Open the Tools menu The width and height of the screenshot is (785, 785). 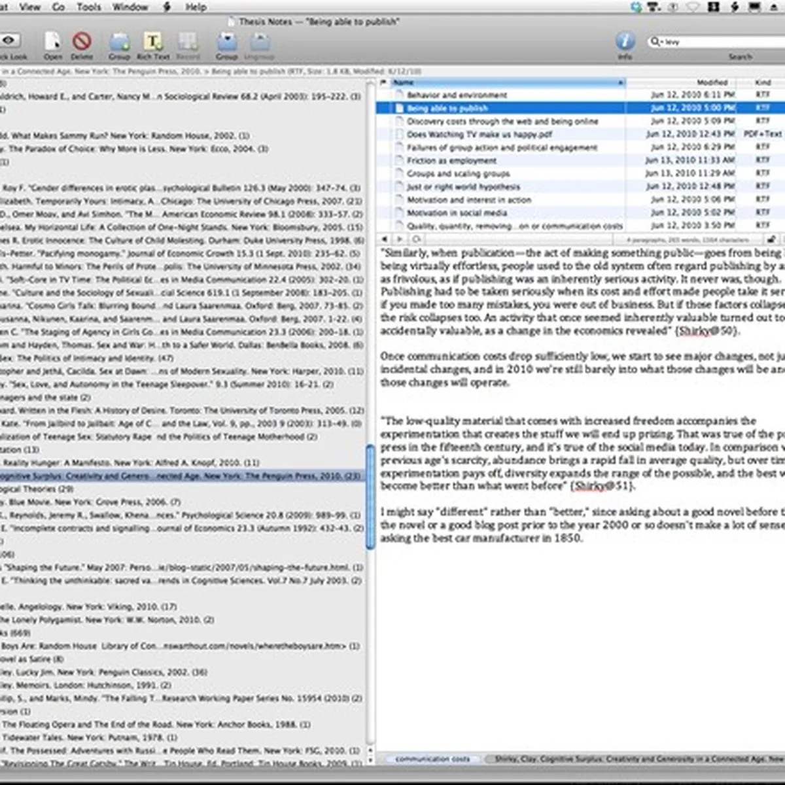tap(89, 7)
